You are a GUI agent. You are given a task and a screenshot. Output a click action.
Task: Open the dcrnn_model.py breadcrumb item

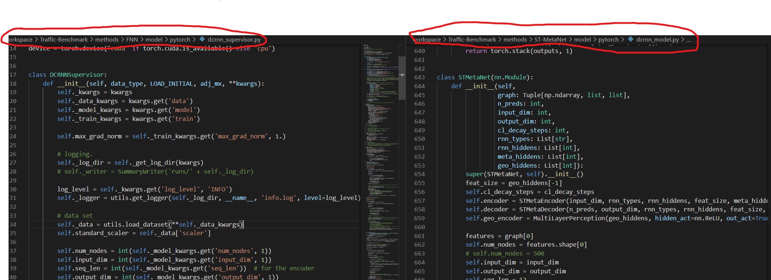tap(657, 39)
